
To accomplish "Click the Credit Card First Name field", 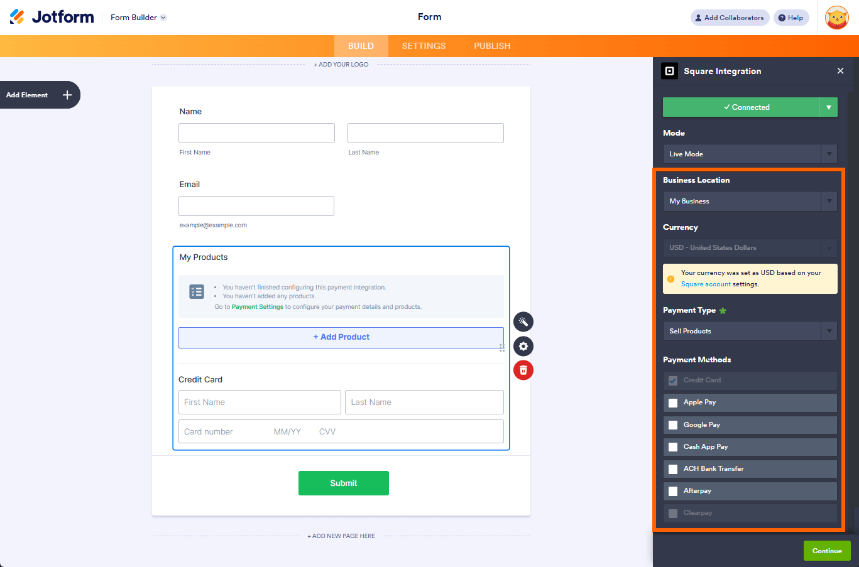I will [x=260, y=402].
